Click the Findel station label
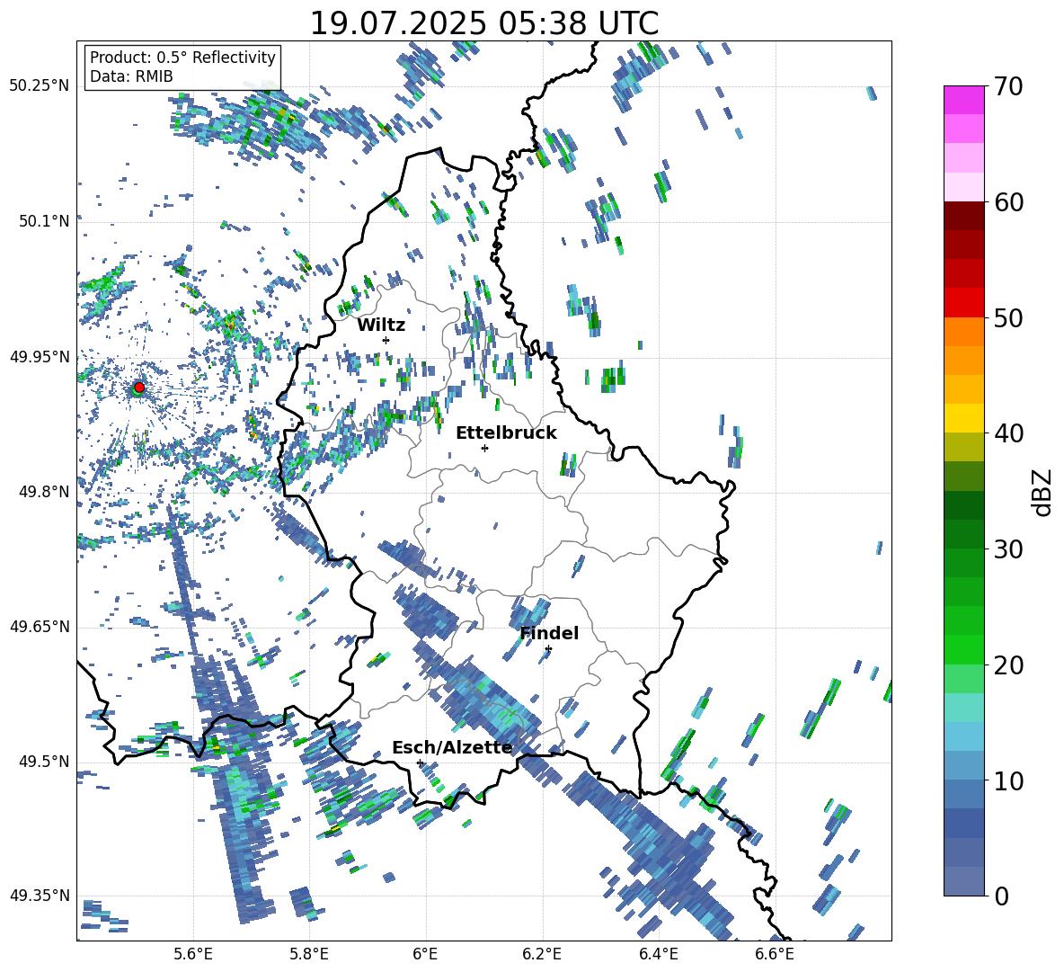Image resolution: width=1064 pixels, height=972 pixels. [549, 633]
